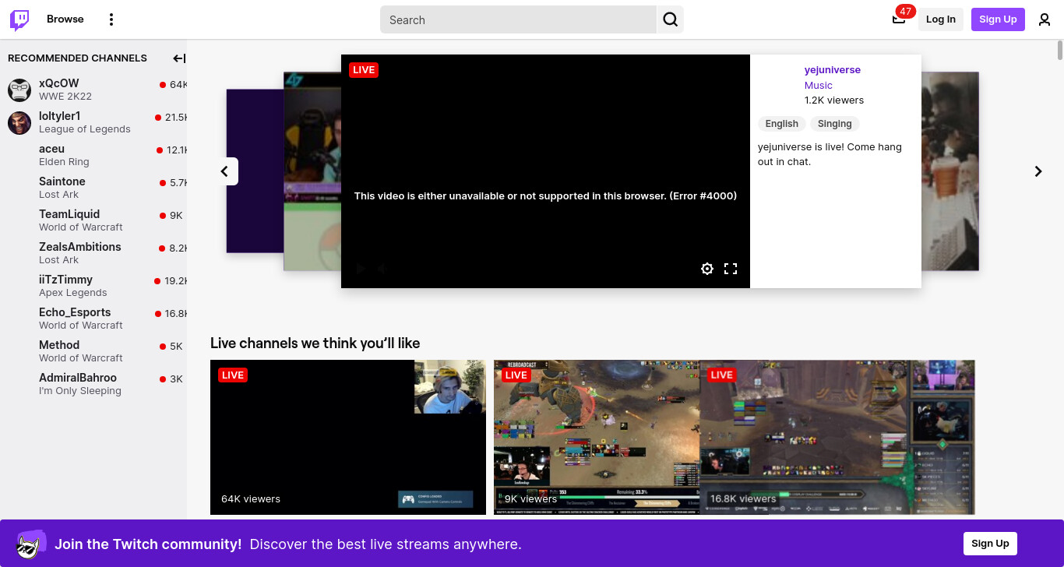Image resolution: width=1064 pixels, height=567 pixels.
Task: Click the Elden Ring game label
Action: [x=64, y=162]
